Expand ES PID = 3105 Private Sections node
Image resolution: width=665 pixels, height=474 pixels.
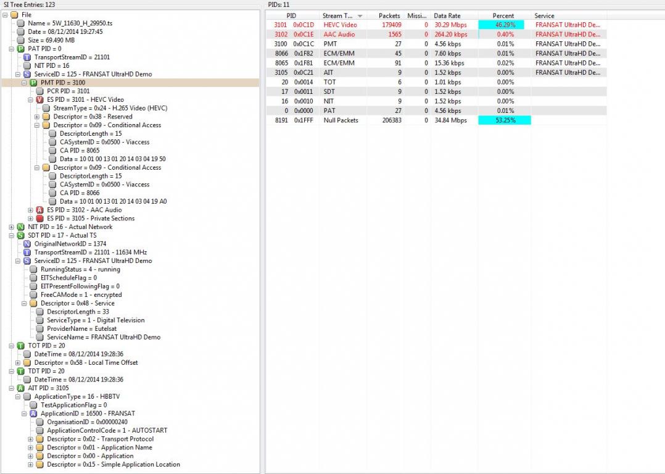pyautogui.click(x=31, y=218)
